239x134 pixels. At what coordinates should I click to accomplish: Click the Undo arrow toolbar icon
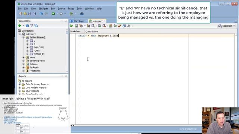click(41, 14)
